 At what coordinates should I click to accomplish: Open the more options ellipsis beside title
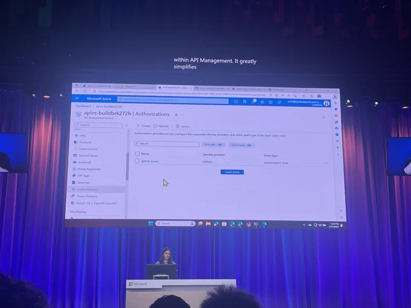(x=184, y=115)
